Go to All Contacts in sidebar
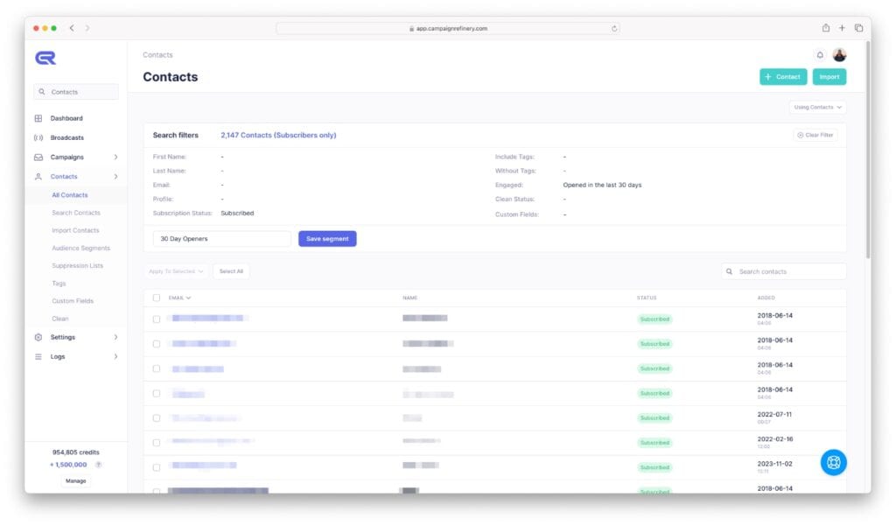This screenshot has width=896, height=526. click(x=70, y=195)
